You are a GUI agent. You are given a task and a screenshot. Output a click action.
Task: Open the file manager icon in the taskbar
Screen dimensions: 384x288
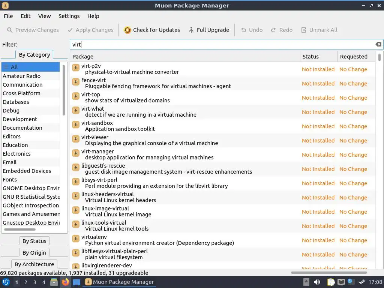54,282
